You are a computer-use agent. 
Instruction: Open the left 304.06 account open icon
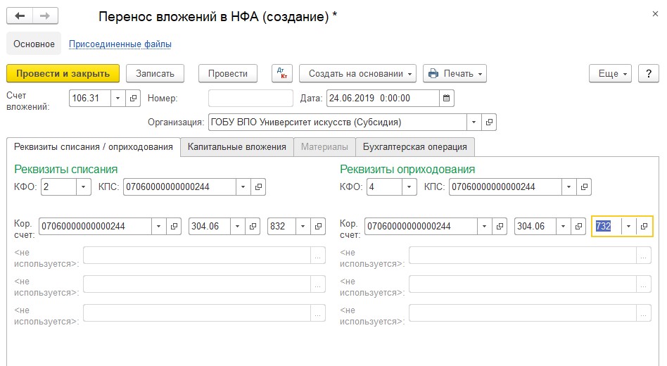pyautogui.click(x=253, y=227)
